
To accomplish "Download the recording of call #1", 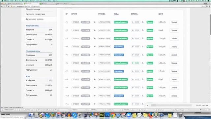I will pos(143,22).
